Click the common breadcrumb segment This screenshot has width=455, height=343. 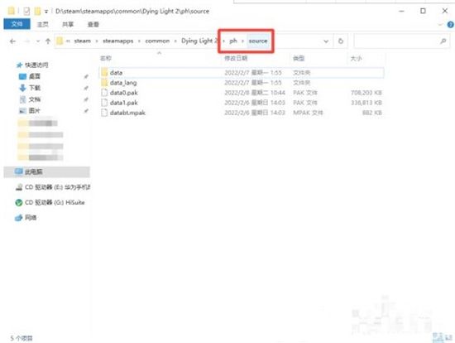pyautogui.click(x=157, y=41)
